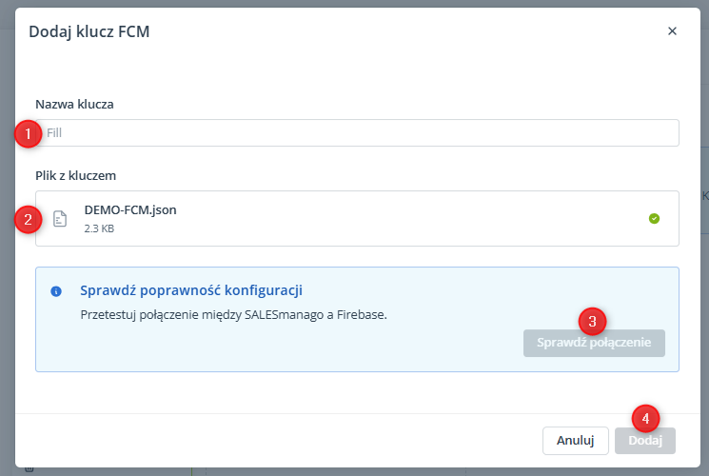Click the Plik z kluczem label
Screen dimensions: 709x476
[x=76, y=175]
